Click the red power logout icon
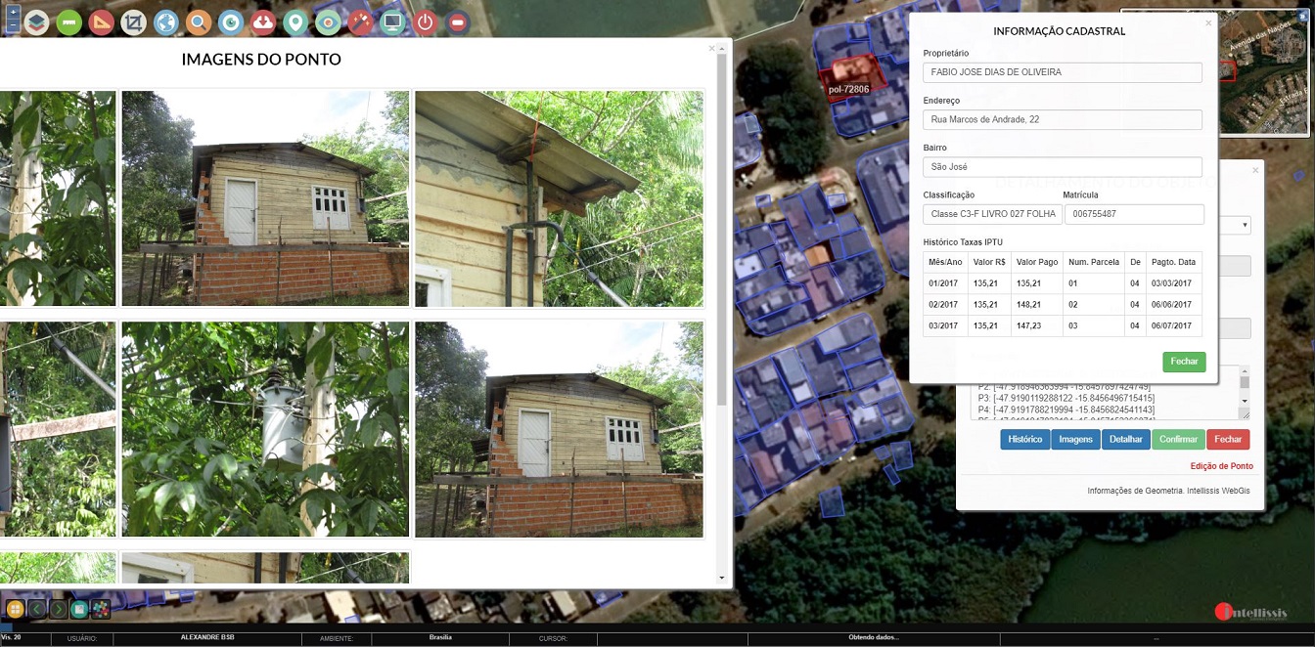The width and height of the screenshot is (1315, 647). click(425, 22)
